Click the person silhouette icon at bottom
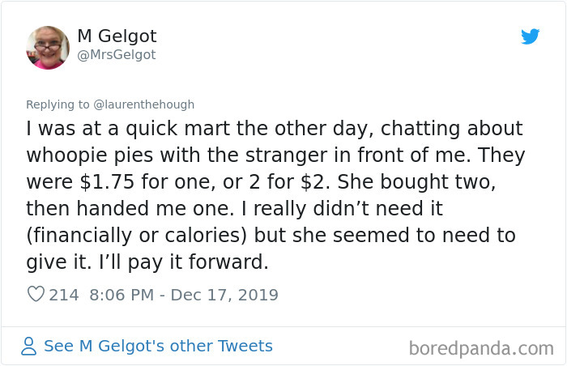The height and width of the screenshot is (366, 567). point(28,346)
